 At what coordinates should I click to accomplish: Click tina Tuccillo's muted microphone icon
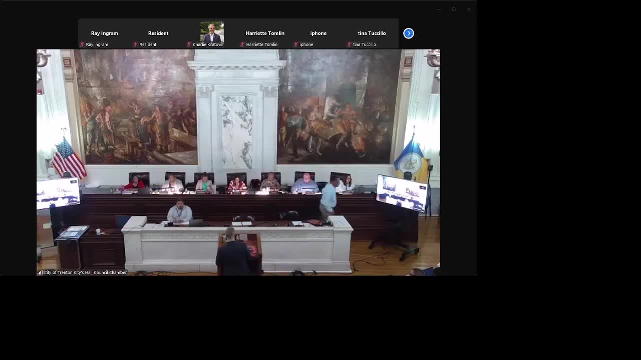coord(350,44)
